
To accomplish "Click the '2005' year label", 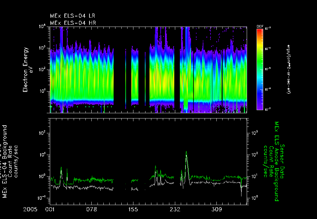I will coord(30,209).
